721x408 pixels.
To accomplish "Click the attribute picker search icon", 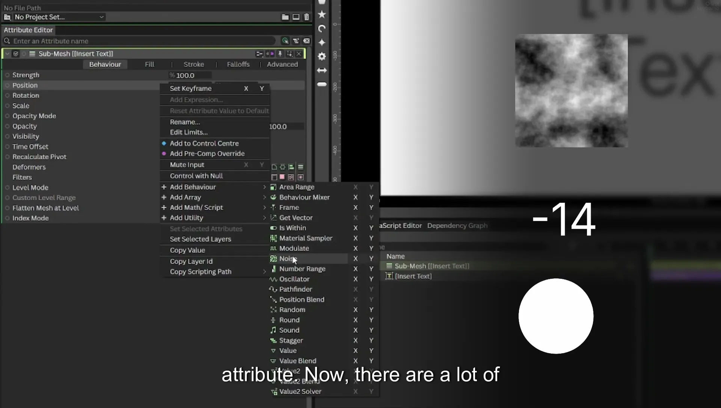I will [x=285, y=41].
